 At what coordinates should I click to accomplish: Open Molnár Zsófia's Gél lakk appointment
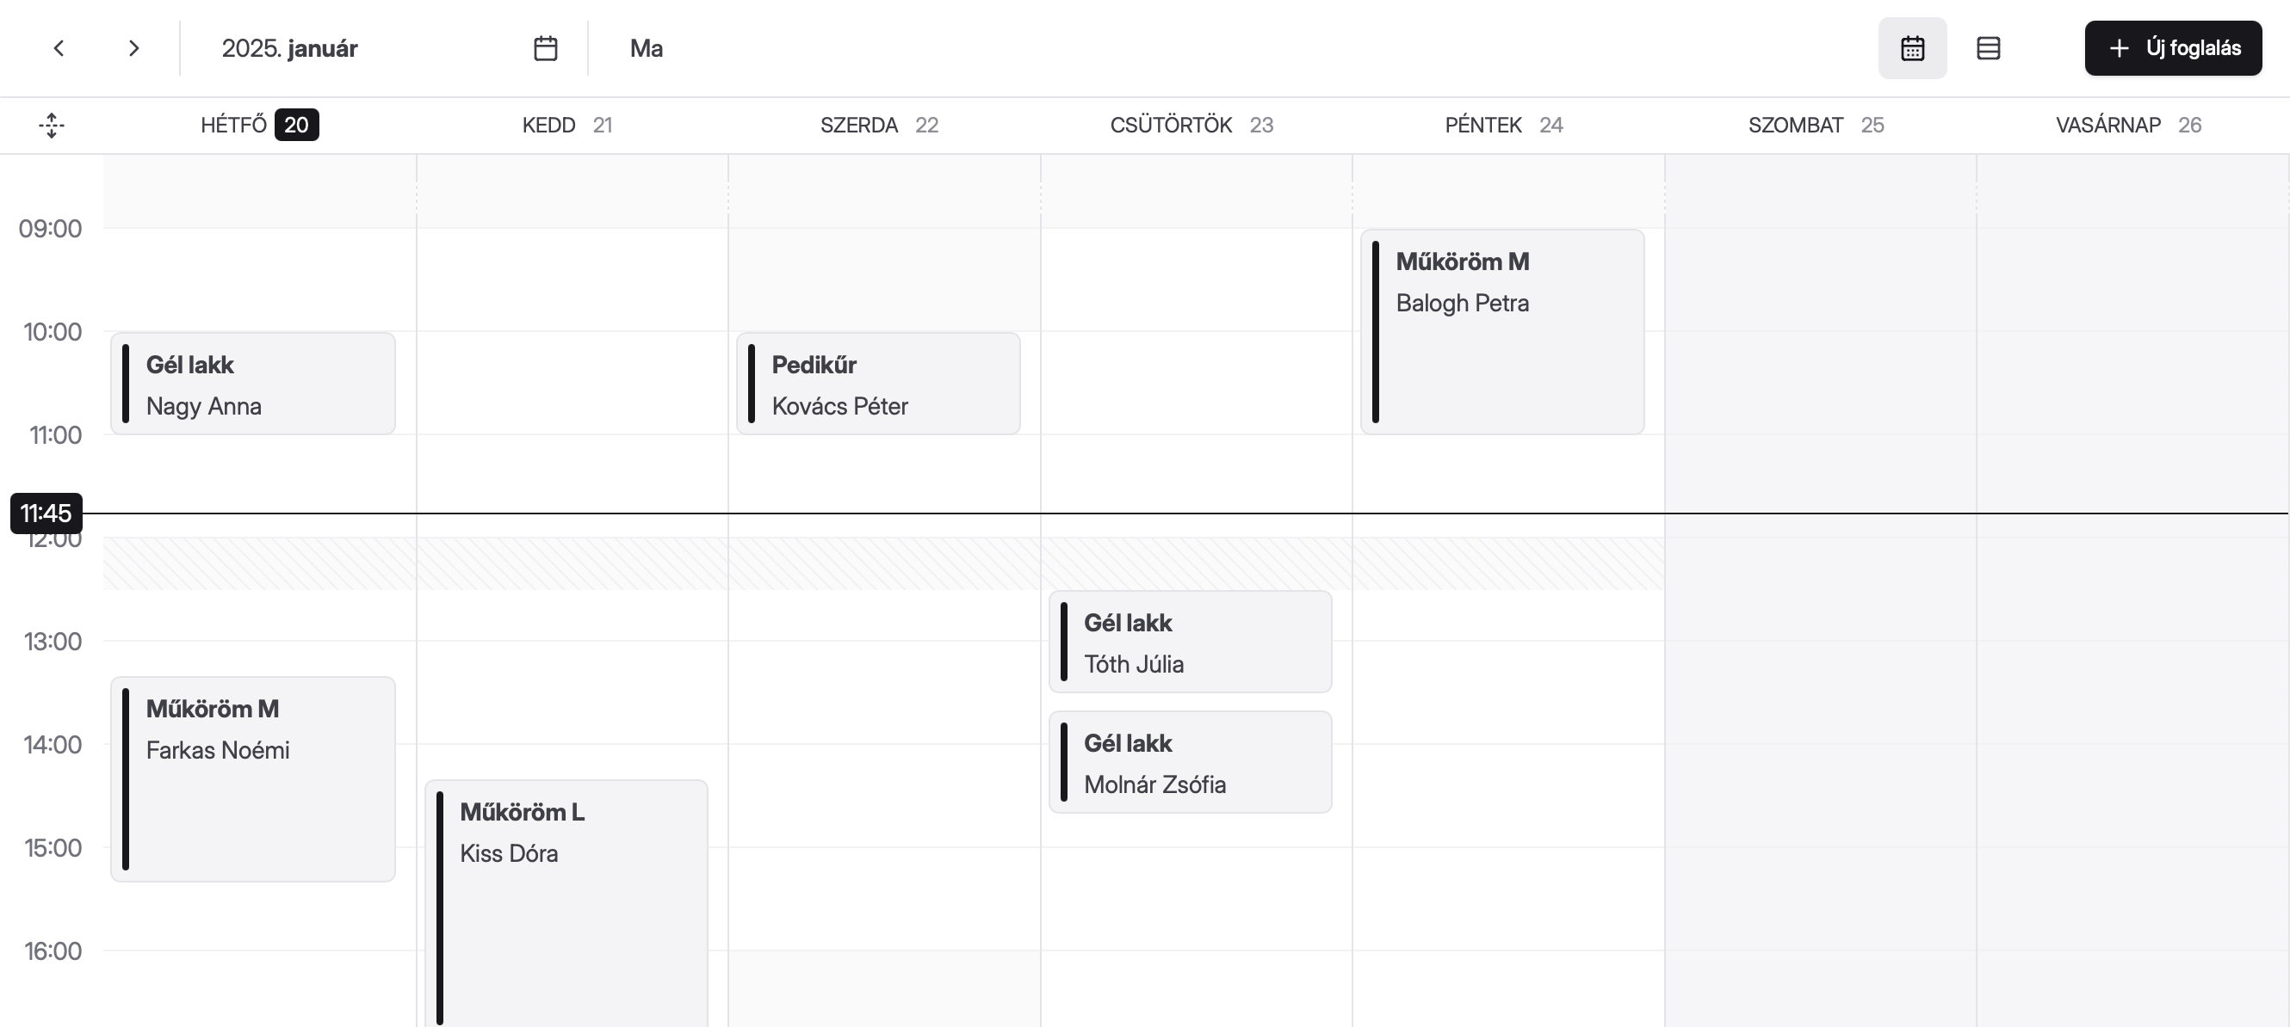click(1191, 762)
